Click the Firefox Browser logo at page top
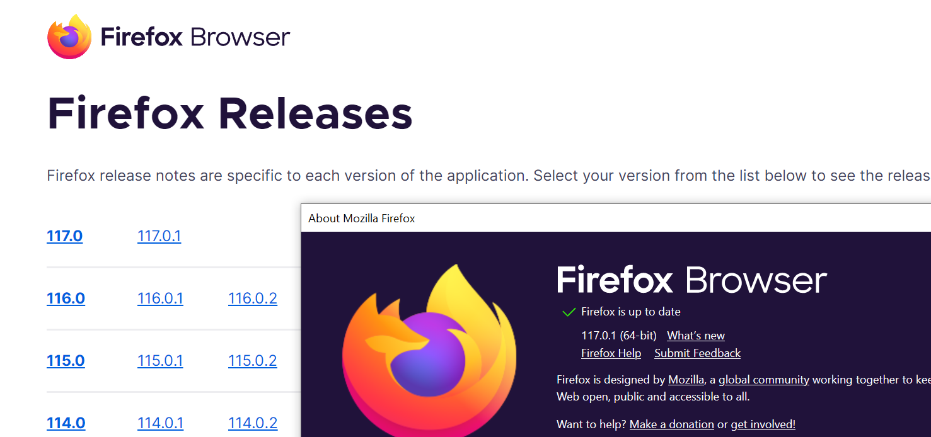The width and height of the screenshot is (931, 437). (169, 37)
